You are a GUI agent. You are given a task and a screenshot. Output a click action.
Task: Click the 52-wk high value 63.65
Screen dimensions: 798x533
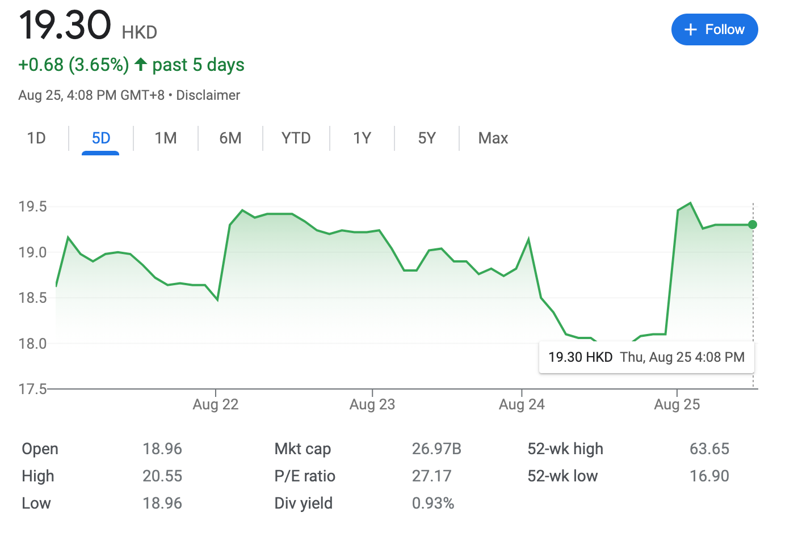pos(709,449)
